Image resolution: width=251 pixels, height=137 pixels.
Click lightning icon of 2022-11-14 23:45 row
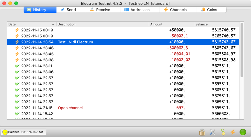coord(17,54)
